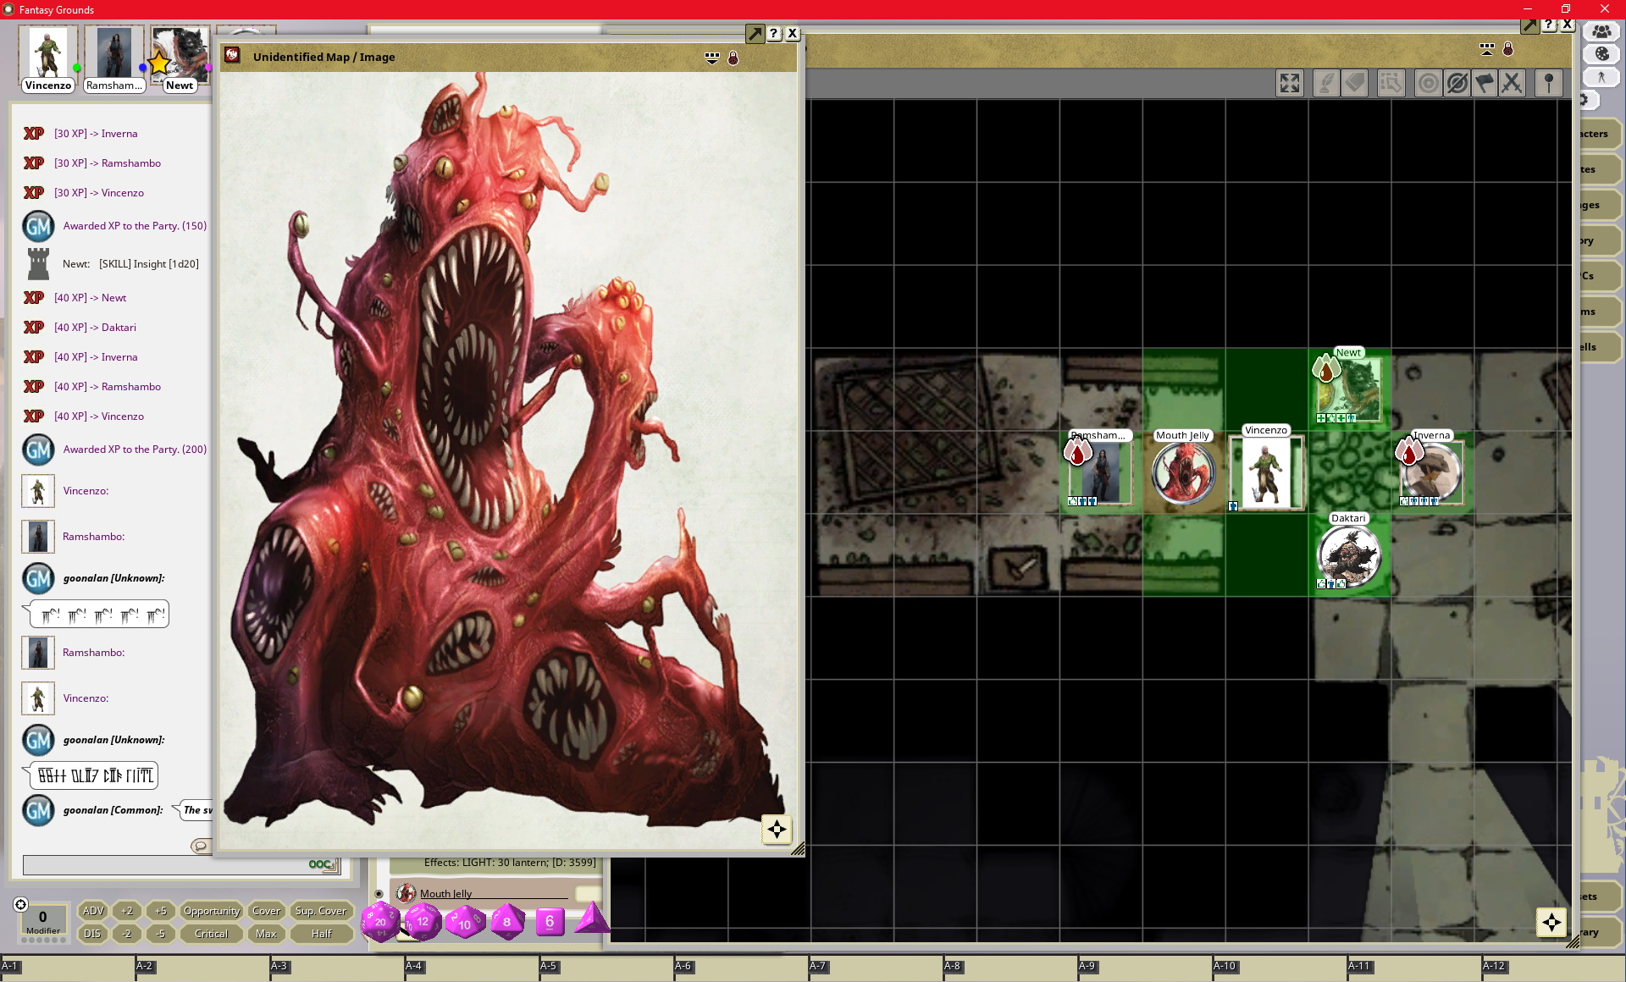Select the quill drawing tool
The width and height of the screenshot is (1626, 982).
point(1325,83)
